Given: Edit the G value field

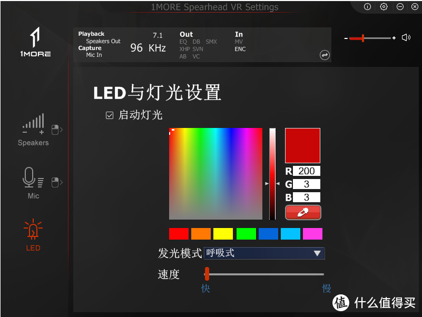Looking at the screenshot, I should [x=307, y=184].
